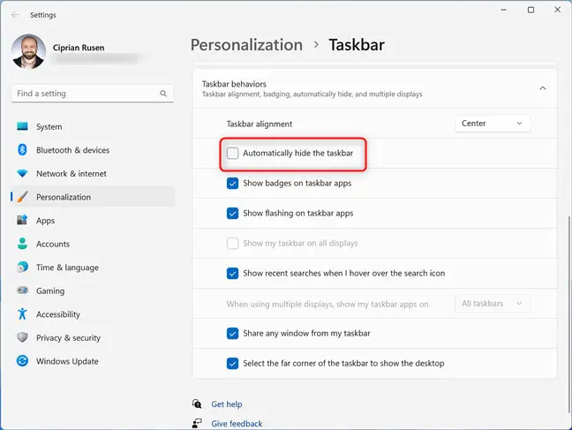Click the Time & language globe icon
The image size is (572, 430).
pyautogui.click(x=22, y=268)
